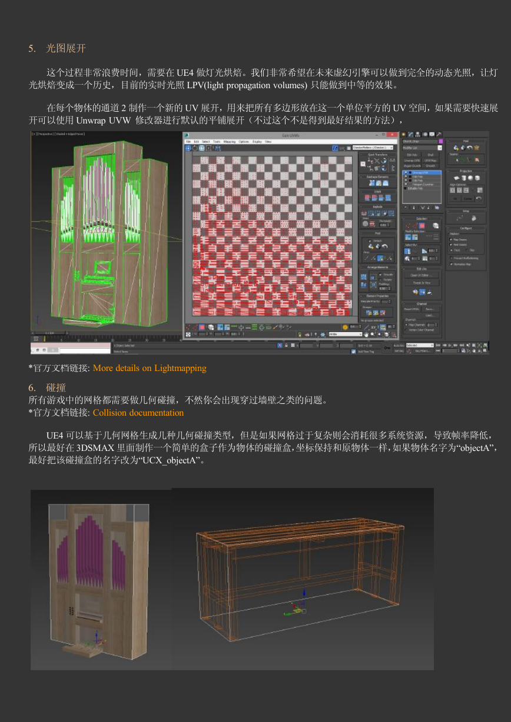Toggle the Normalize Map checkbox
This screenshot has width=511, height=722.
click(x=452, y=265)
